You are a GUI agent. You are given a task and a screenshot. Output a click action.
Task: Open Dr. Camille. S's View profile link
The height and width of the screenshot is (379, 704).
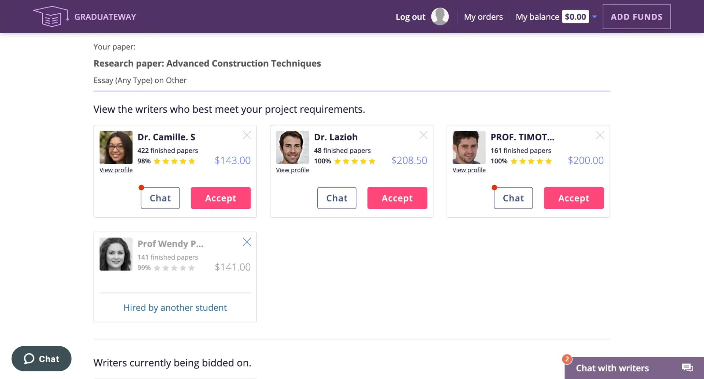pyautogui.click(x=116, y=170)
